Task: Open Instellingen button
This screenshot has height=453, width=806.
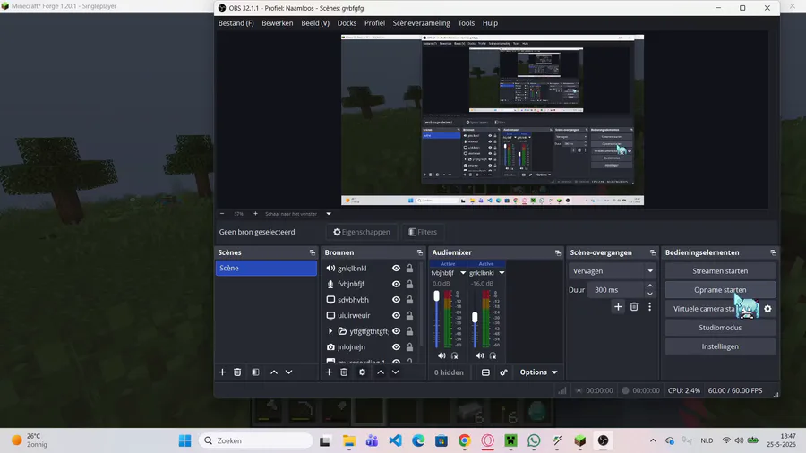Action: pos(720,346)
